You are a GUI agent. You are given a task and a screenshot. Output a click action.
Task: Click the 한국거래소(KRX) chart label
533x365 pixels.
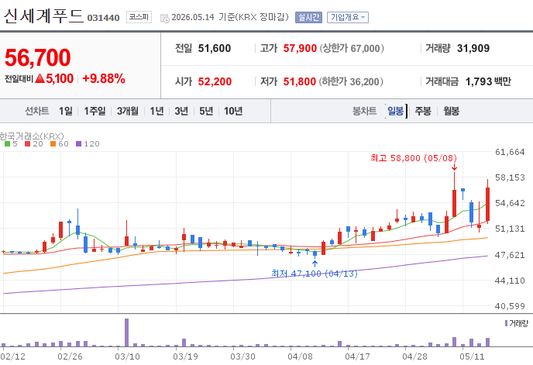pyautogui.click(x=32, y=136)
